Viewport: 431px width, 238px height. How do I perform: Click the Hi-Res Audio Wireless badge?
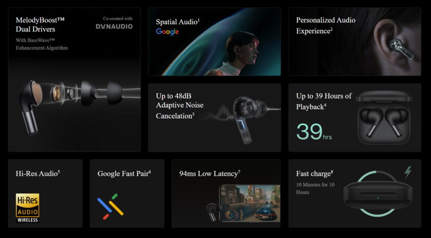tap(27, 208)
